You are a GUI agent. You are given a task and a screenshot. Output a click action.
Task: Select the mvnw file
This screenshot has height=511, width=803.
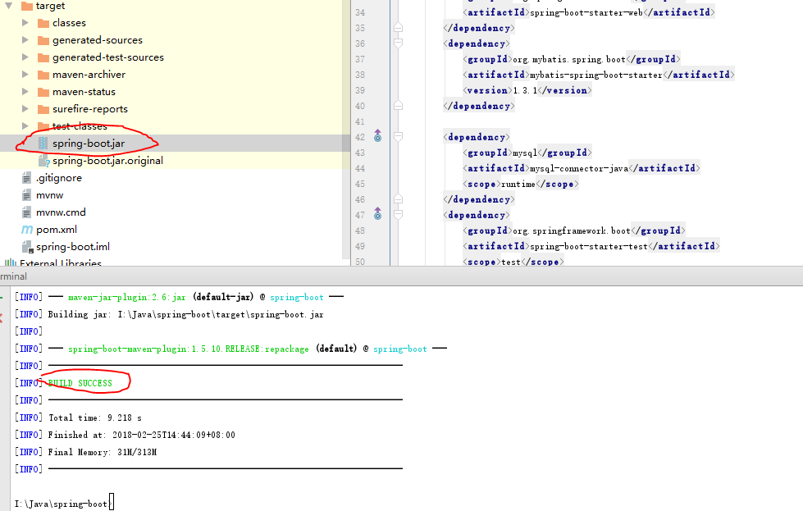[50, 195]
